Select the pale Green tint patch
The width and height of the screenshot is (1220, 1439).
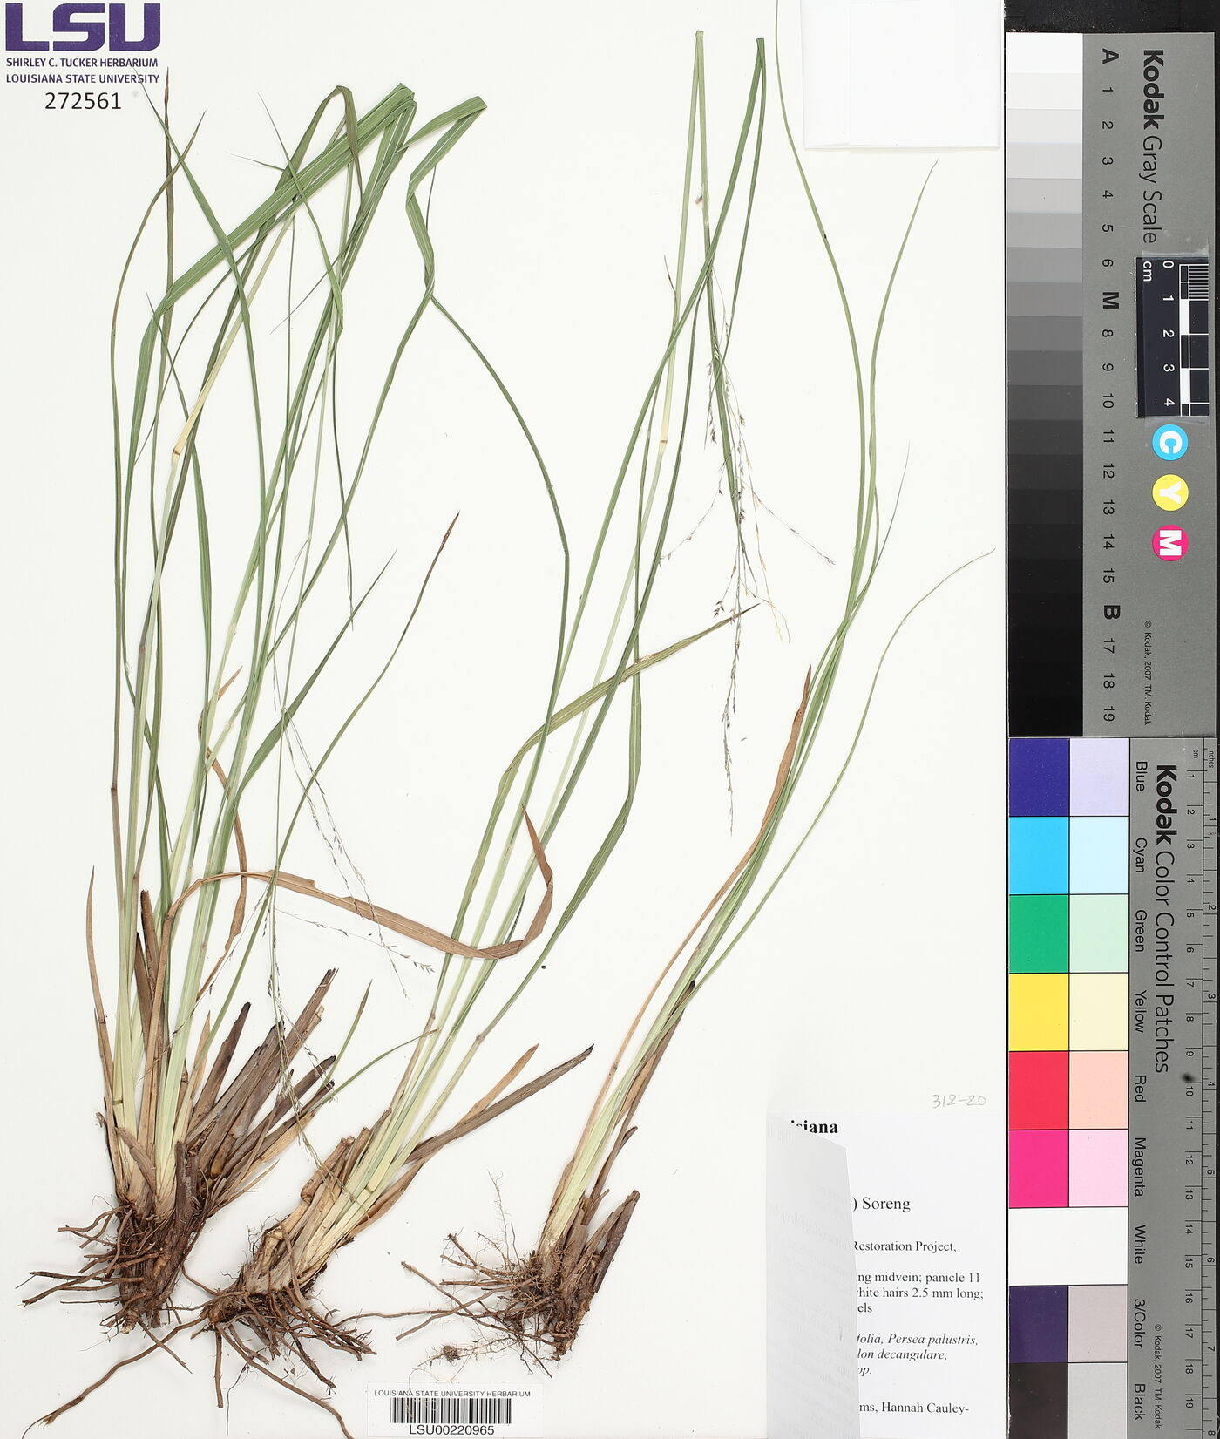coord(1099,933)
